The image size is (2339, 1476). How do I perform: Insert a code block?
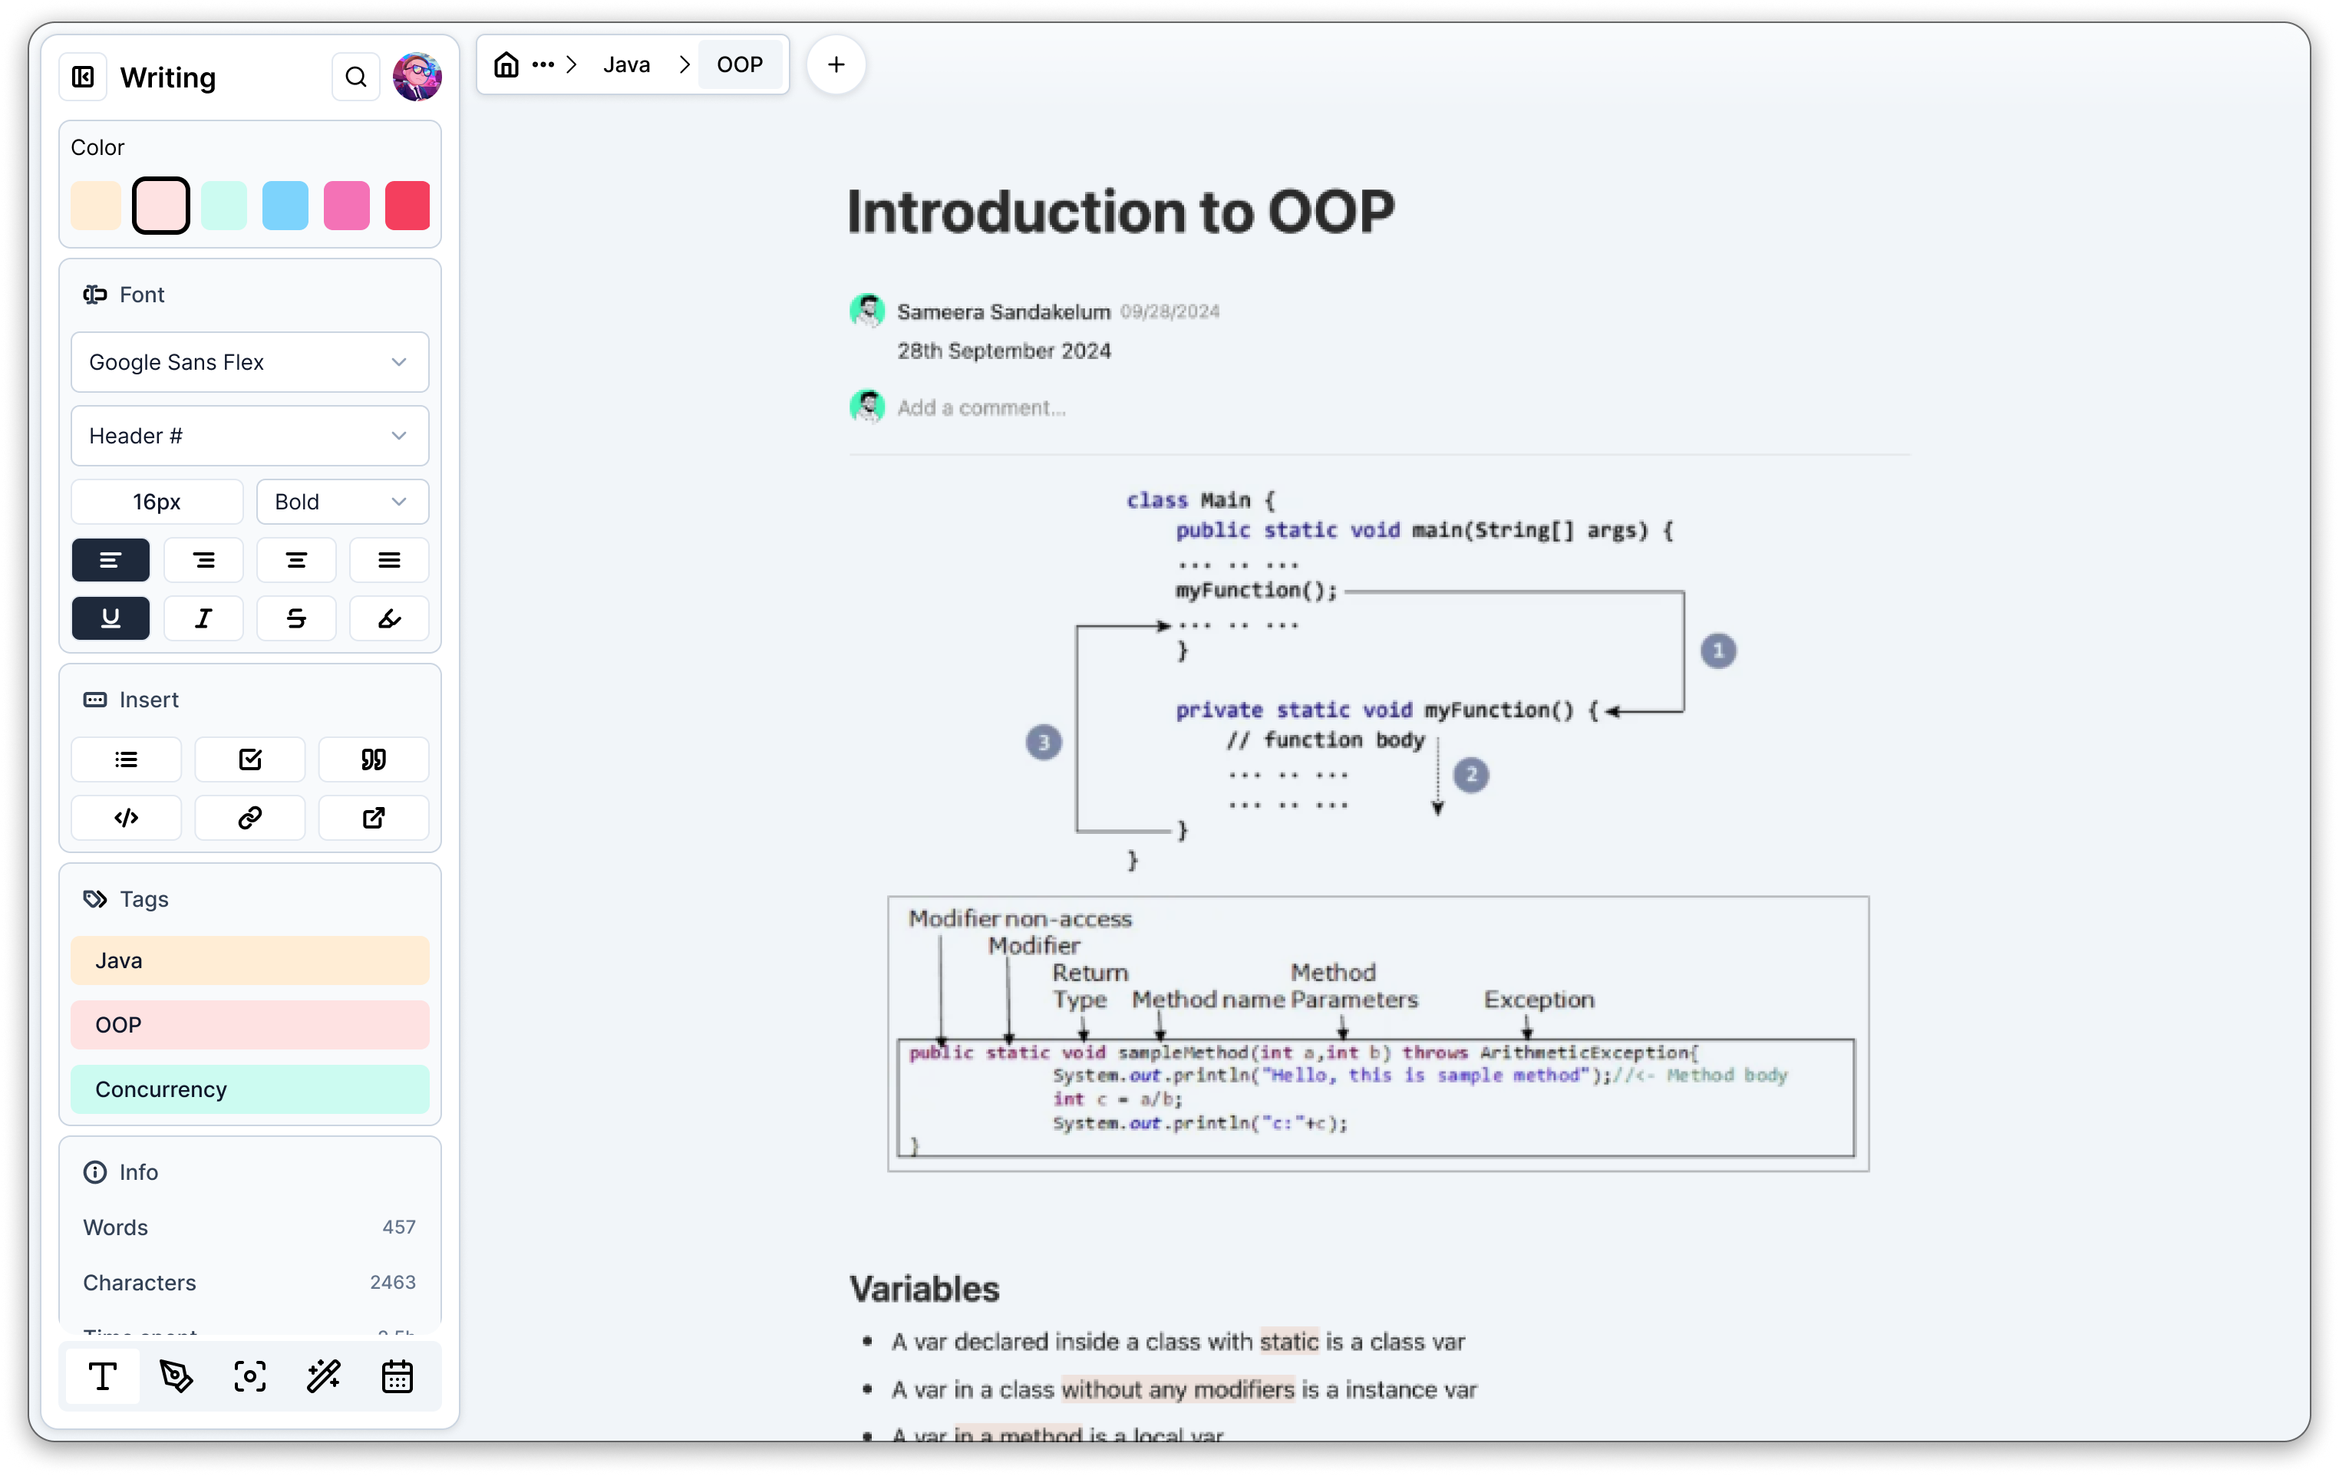(127, 818)
